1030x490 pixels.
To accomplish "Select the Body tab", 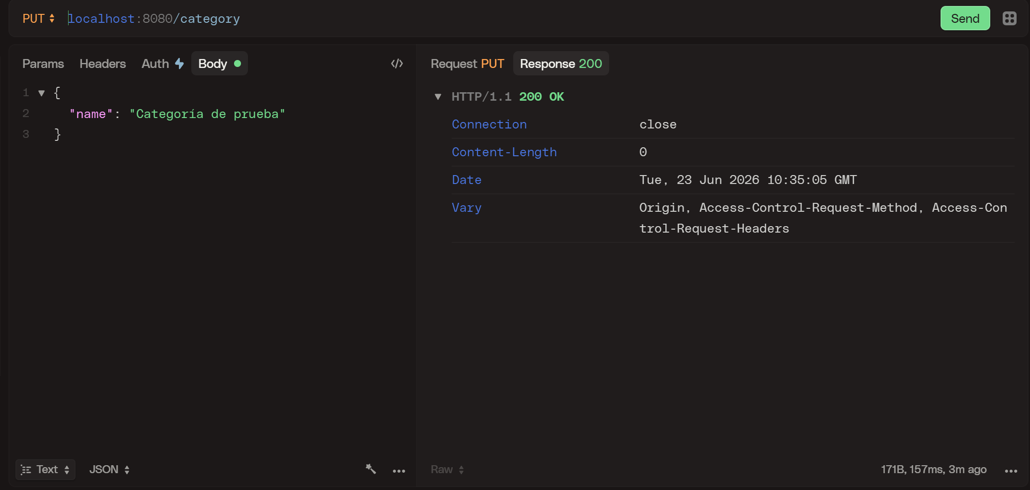I will pos(219,63).
